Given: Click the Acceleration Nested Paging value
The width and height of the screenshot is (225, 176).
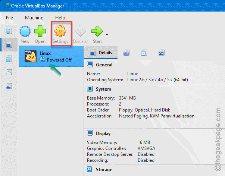Looking at the screenshot, I should tap(157, 116).
